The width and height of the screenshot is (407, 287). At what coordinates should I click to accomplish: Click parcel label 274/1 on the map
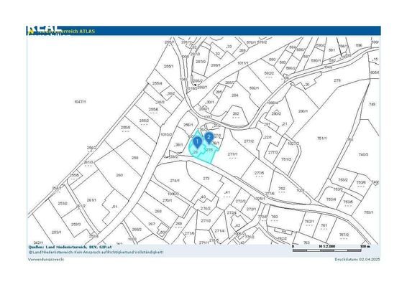click(x=175, y=181)
